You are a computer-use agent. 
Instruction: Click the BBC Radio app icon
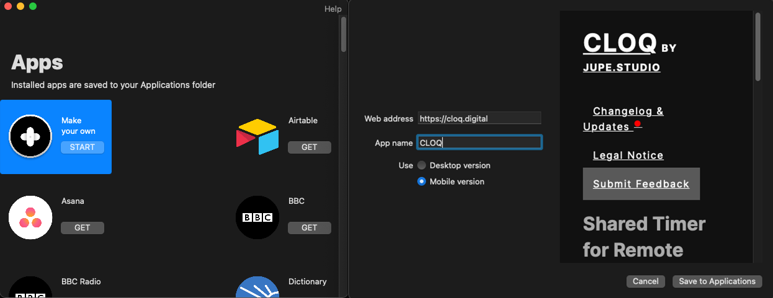coord(30,287)
